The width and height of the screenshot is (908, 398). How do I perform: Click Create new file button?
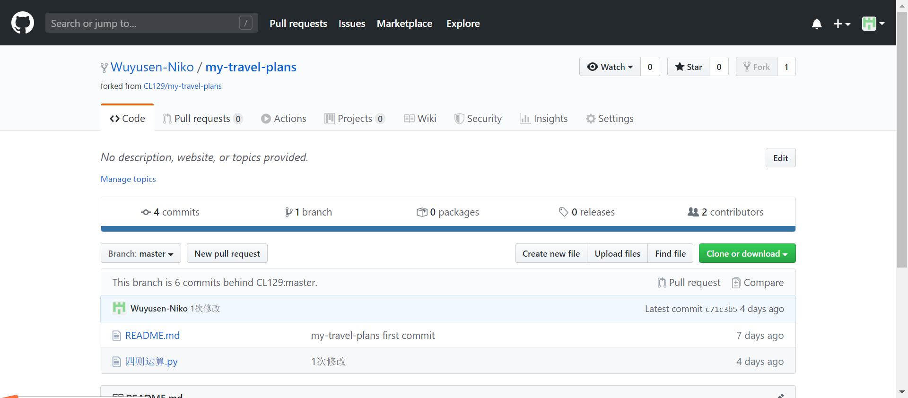[551, 253]
